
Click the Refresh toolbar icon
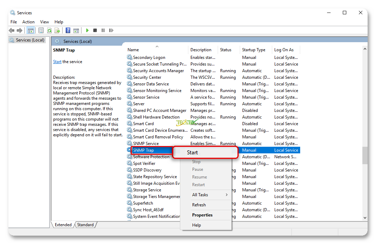click(49, 31)
